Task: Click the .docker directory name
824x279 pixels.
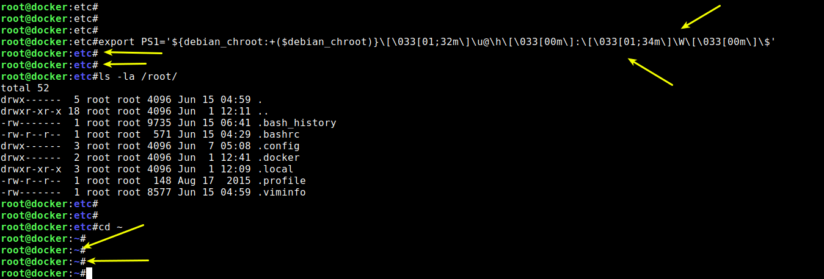Action: pos(279,157)
